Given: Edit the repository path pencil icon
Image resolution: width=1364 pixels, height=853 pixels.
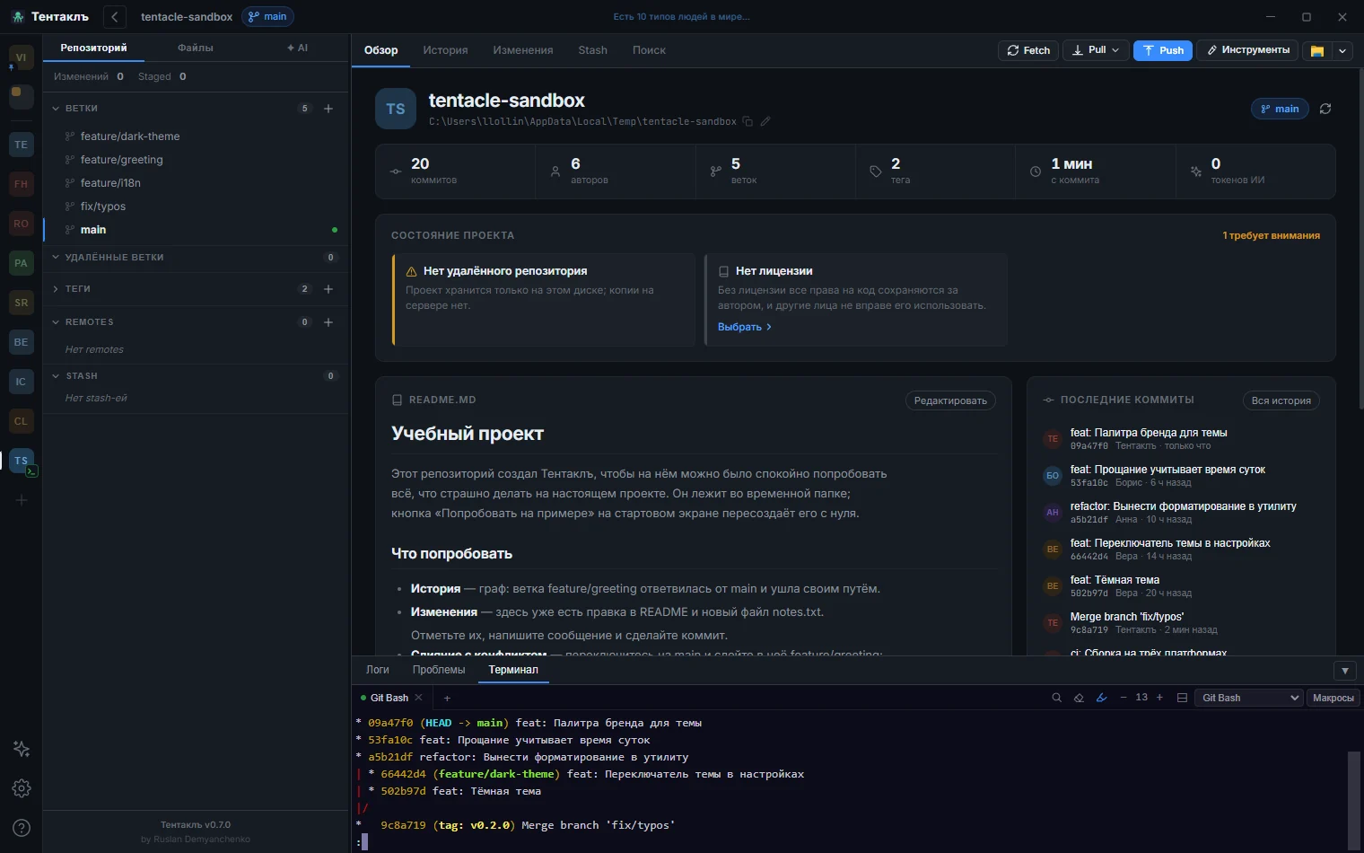Looking at the screenshot, I should [x=765, y=121].
